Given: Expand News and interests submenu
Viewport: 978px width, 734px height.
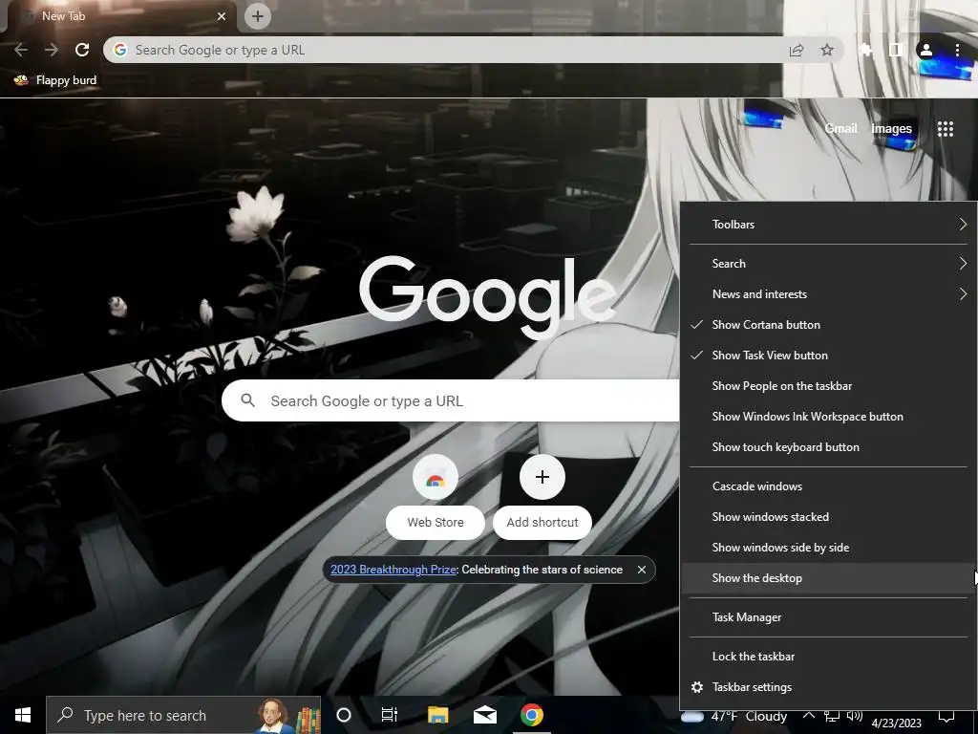Looking at the screenshot, I should coord(828,294).
